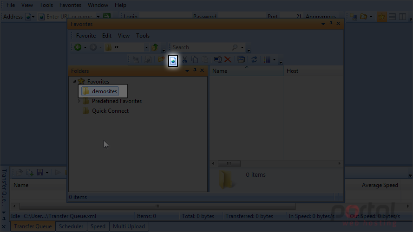The width and height of the screenshot is (413, 232).
Task: Expand Predefined Favorites folder
Action: [79, 101]
